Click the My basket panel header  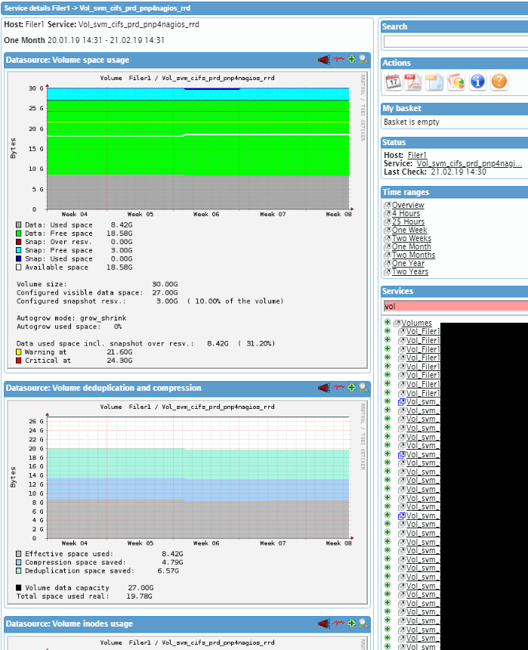pyautogui.click(x=454, y=109)
